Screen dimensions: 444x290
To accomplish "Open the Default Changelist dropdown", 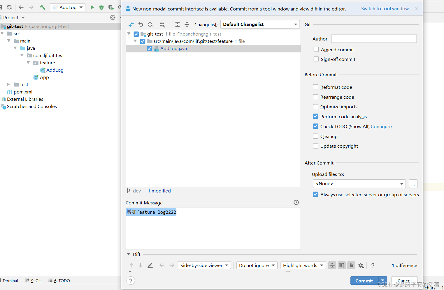I will pyautogui.click(x=260, y=24).
